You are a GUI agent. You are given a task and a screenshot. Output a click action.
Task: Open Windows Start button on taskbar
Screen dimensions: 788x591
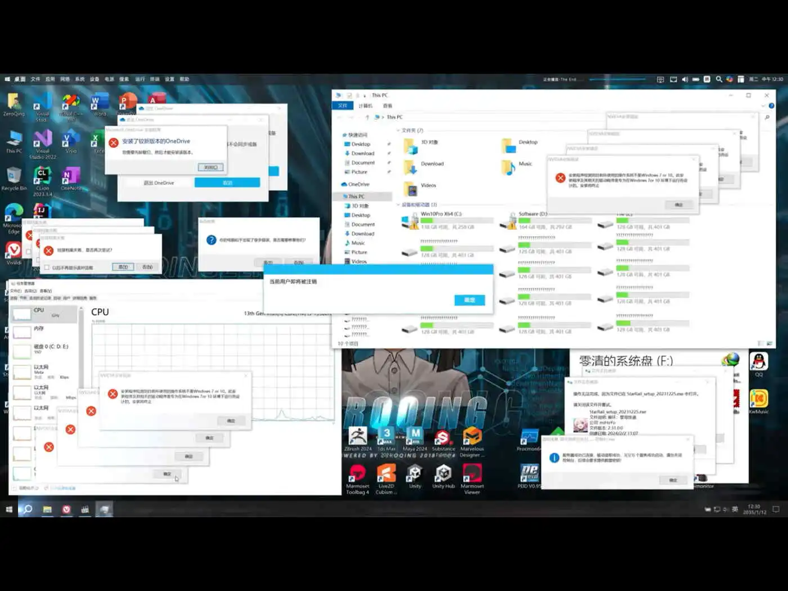pyautogui.click(x=9, y=509)
